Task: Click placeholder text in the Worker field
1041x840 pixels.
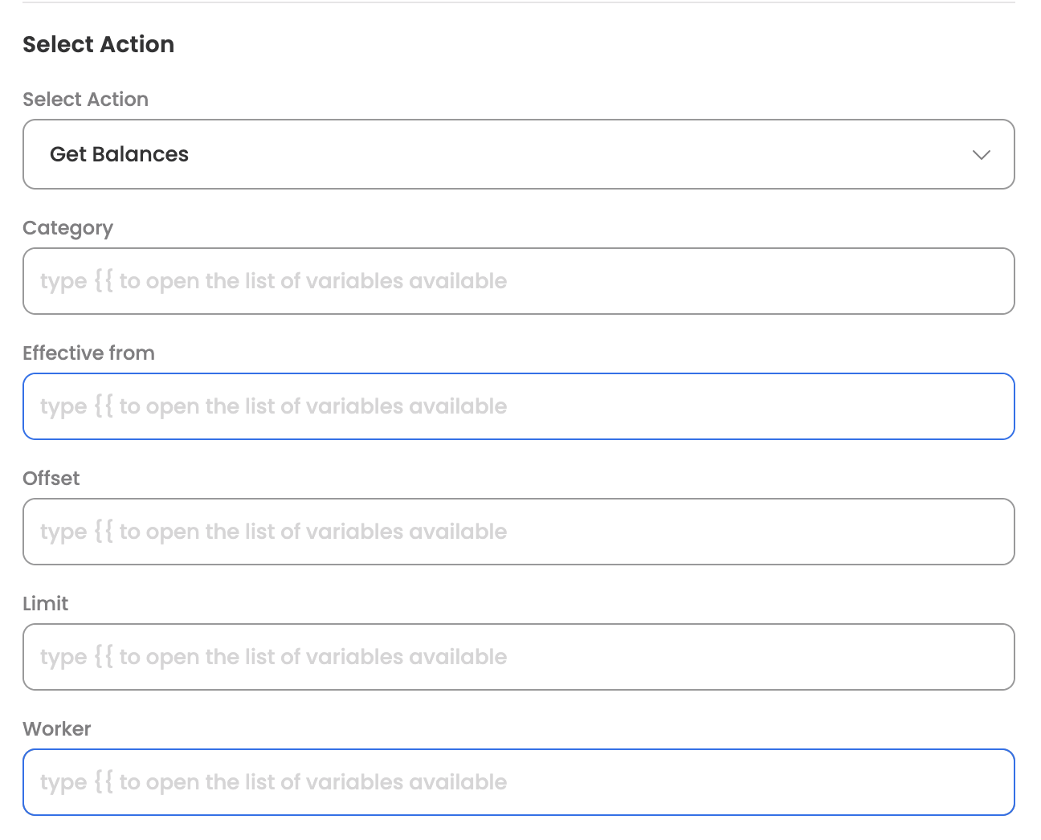Action: [x=273, y=782]
